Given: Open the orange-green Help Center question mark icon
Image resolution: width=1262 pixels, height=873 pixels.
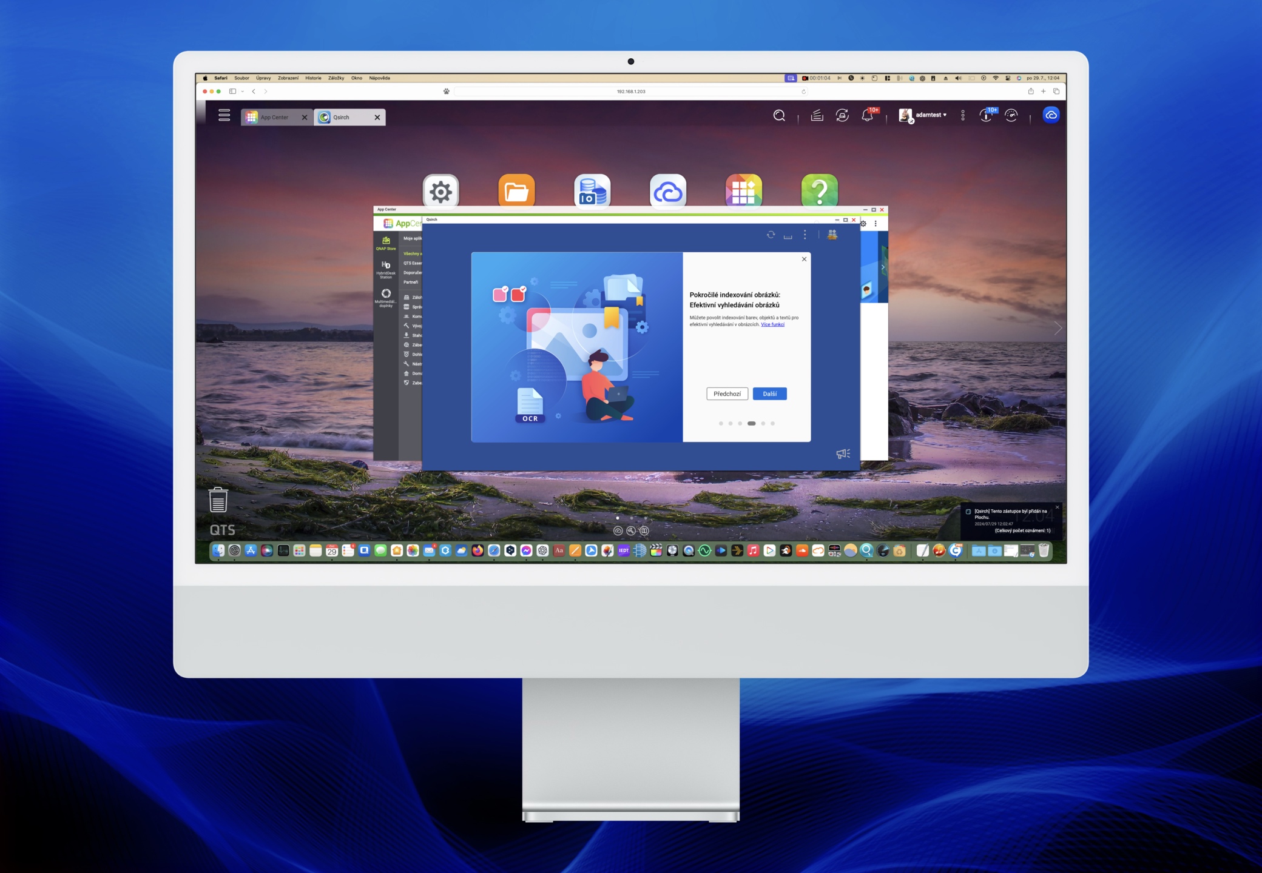Looking at the screenshot, I should [819, 192].
